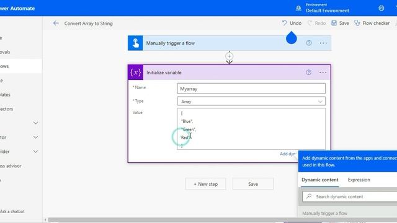Click the "Green" line in Value

click(189, 129)
